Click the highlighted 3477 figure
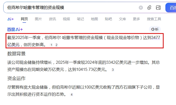This screenshot has width=176, height=105. pyautogui.click(x=156, y=38)
